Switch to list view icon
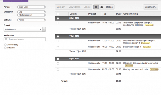This screenshot has width=161, height=95. pos(96,7)
